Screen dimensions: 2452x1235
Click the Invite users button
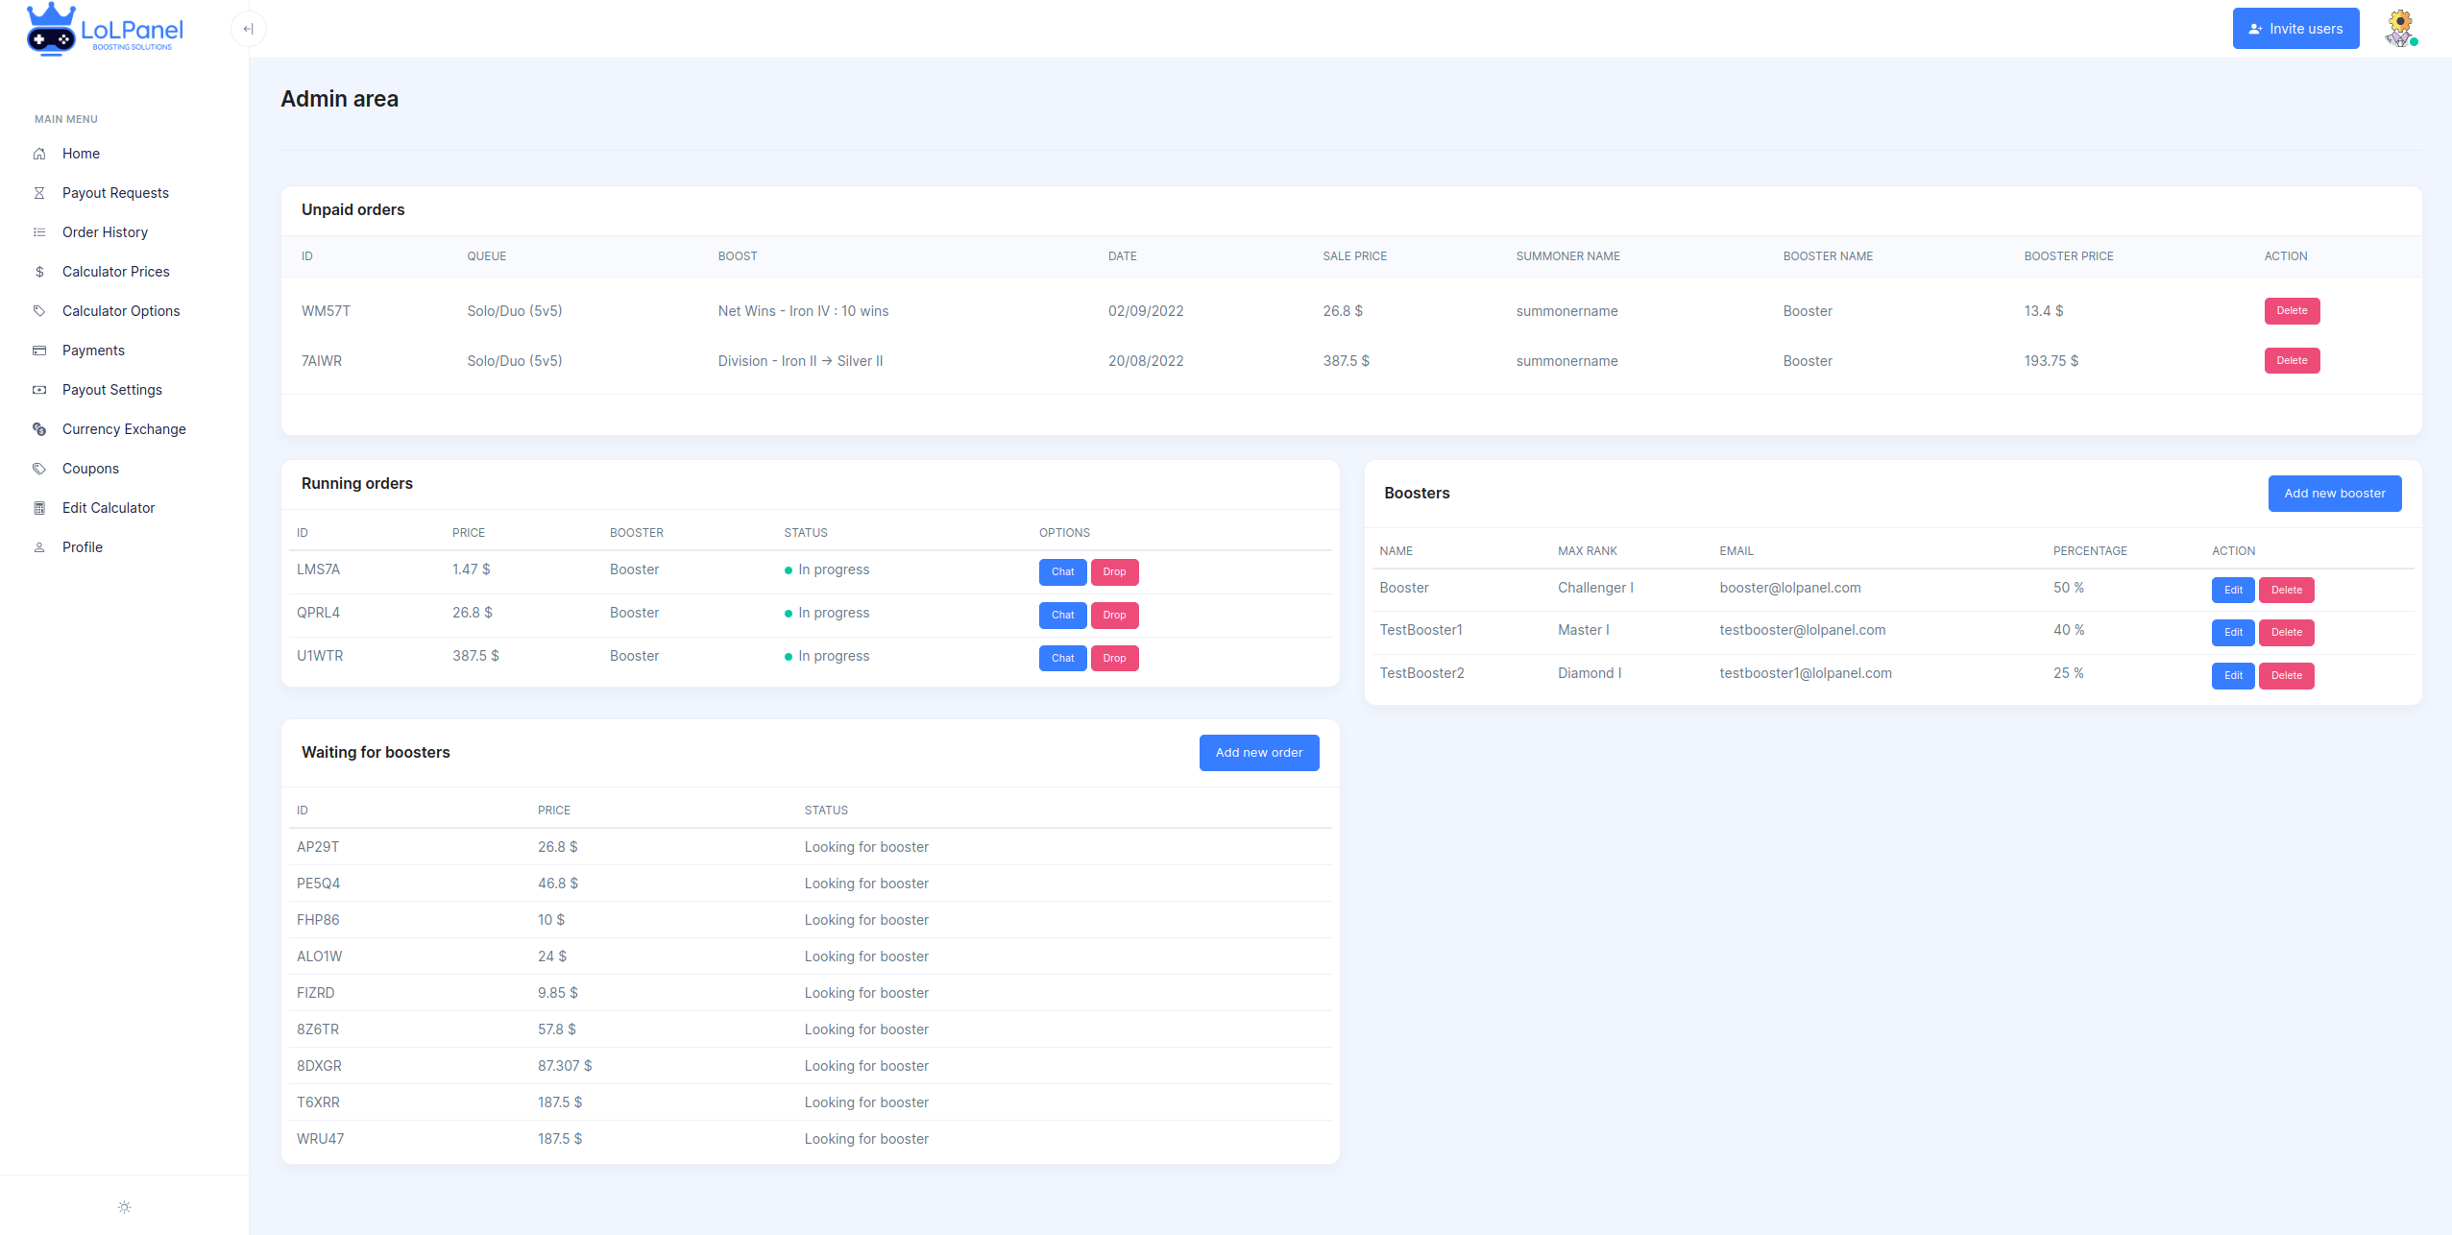click(2294, 29)
